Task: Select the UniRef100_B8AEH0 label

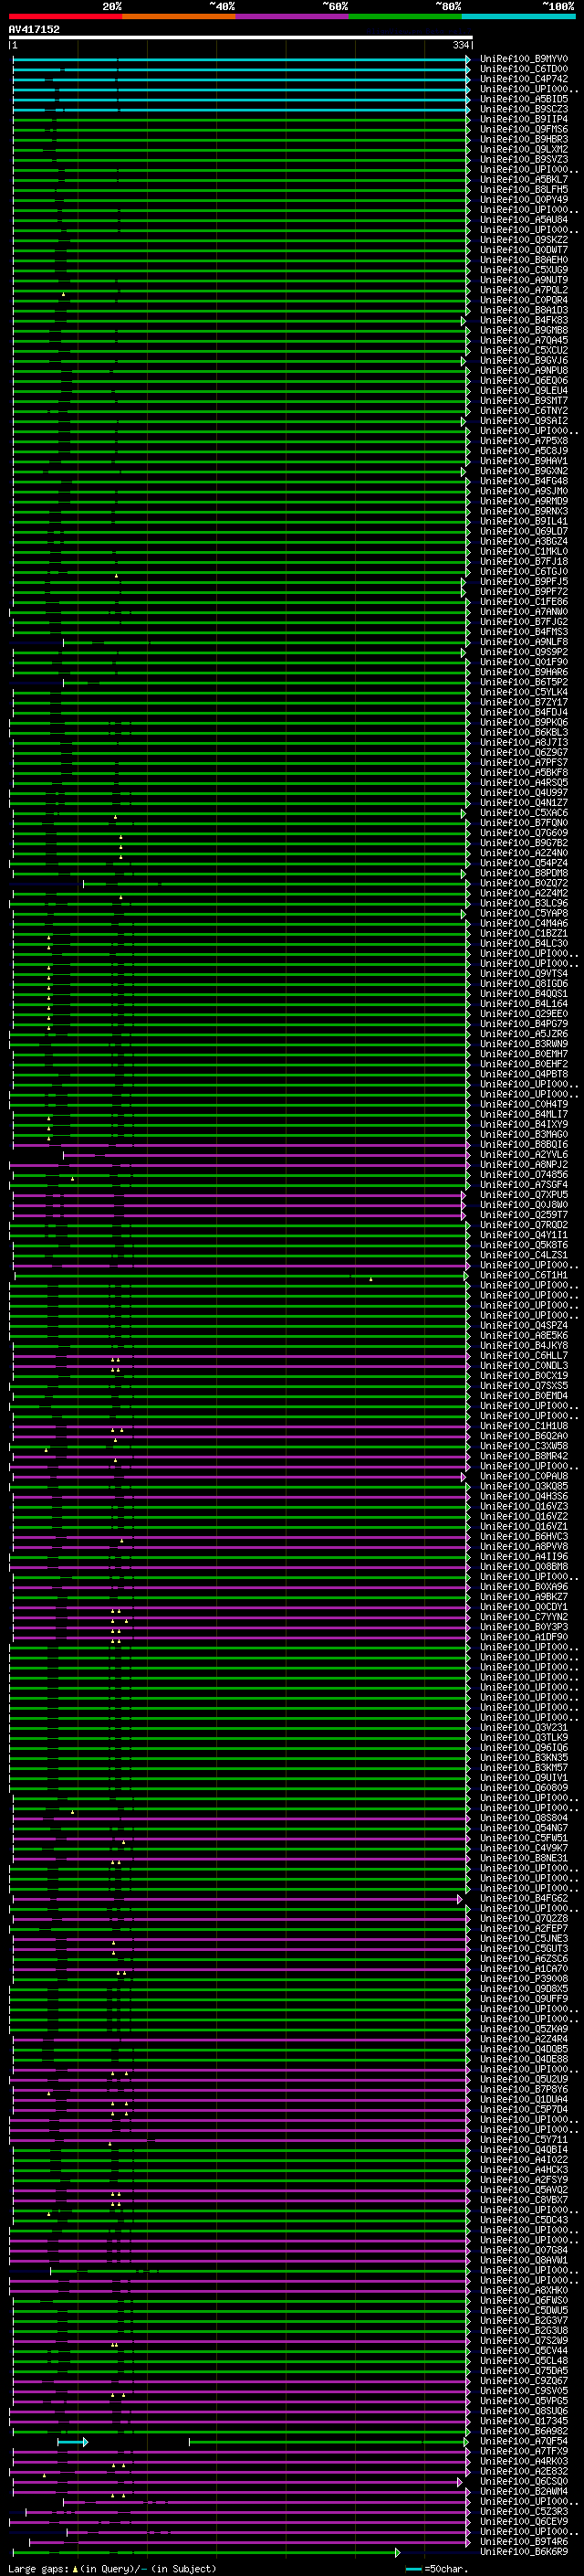Action: 524,260
